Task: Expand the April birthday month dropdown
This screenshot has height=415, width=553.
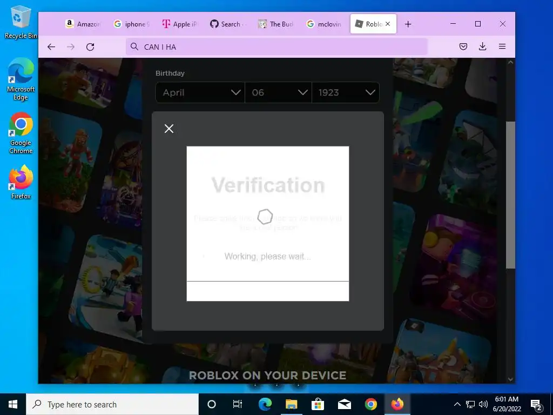Action: click(200, 92)
